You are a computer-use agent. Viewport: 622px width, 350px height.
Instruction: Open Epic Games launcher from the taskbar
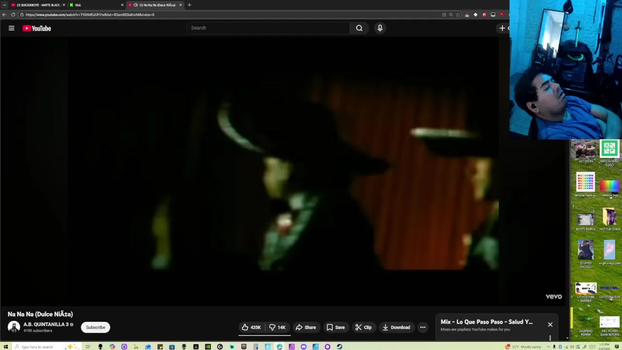244,347
